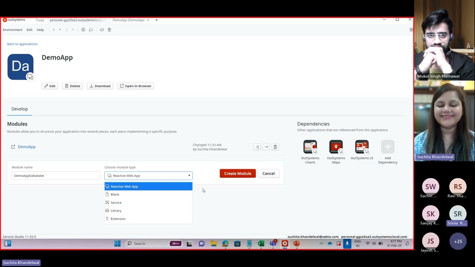Select the Develop tab
This screenshot has width=475, height=267.
tap(20, 109)
